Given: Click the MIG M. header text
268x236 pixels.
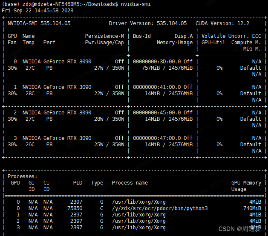Looking at the screenshot, I should coord(252,49).
